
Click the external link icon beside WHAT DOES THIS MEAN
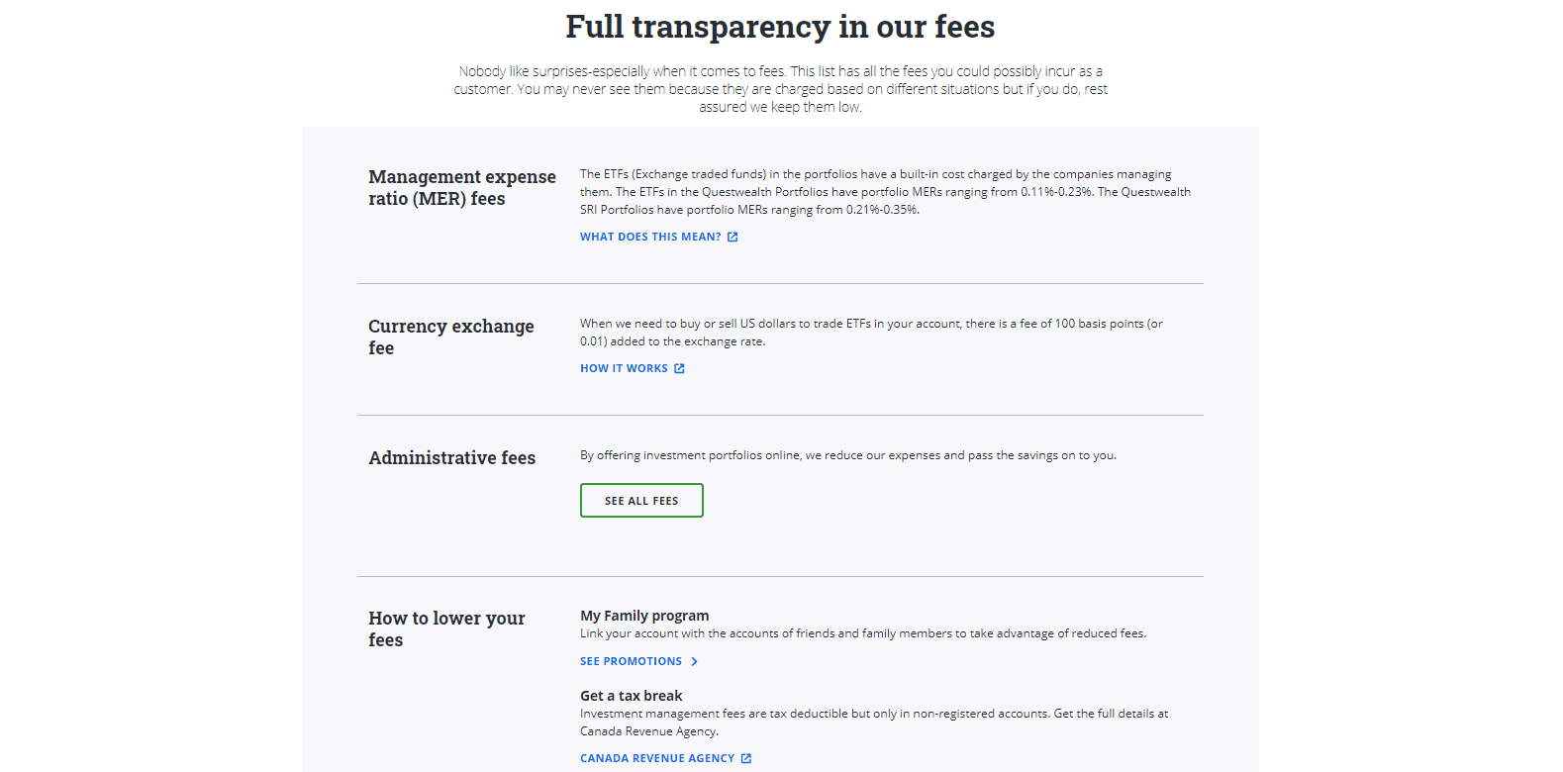pyautogui.click(x=732, y=236)
